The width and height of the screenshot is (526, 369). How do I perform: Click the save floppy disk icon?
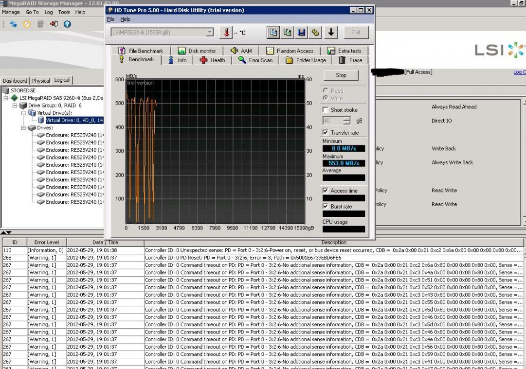tap(302, 33)
